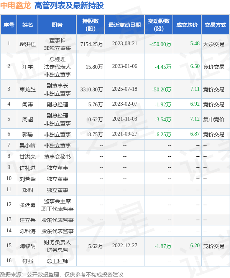Click the 最近变动日期 column header
This screenshot has height=278, width=230.
point(125,25)
